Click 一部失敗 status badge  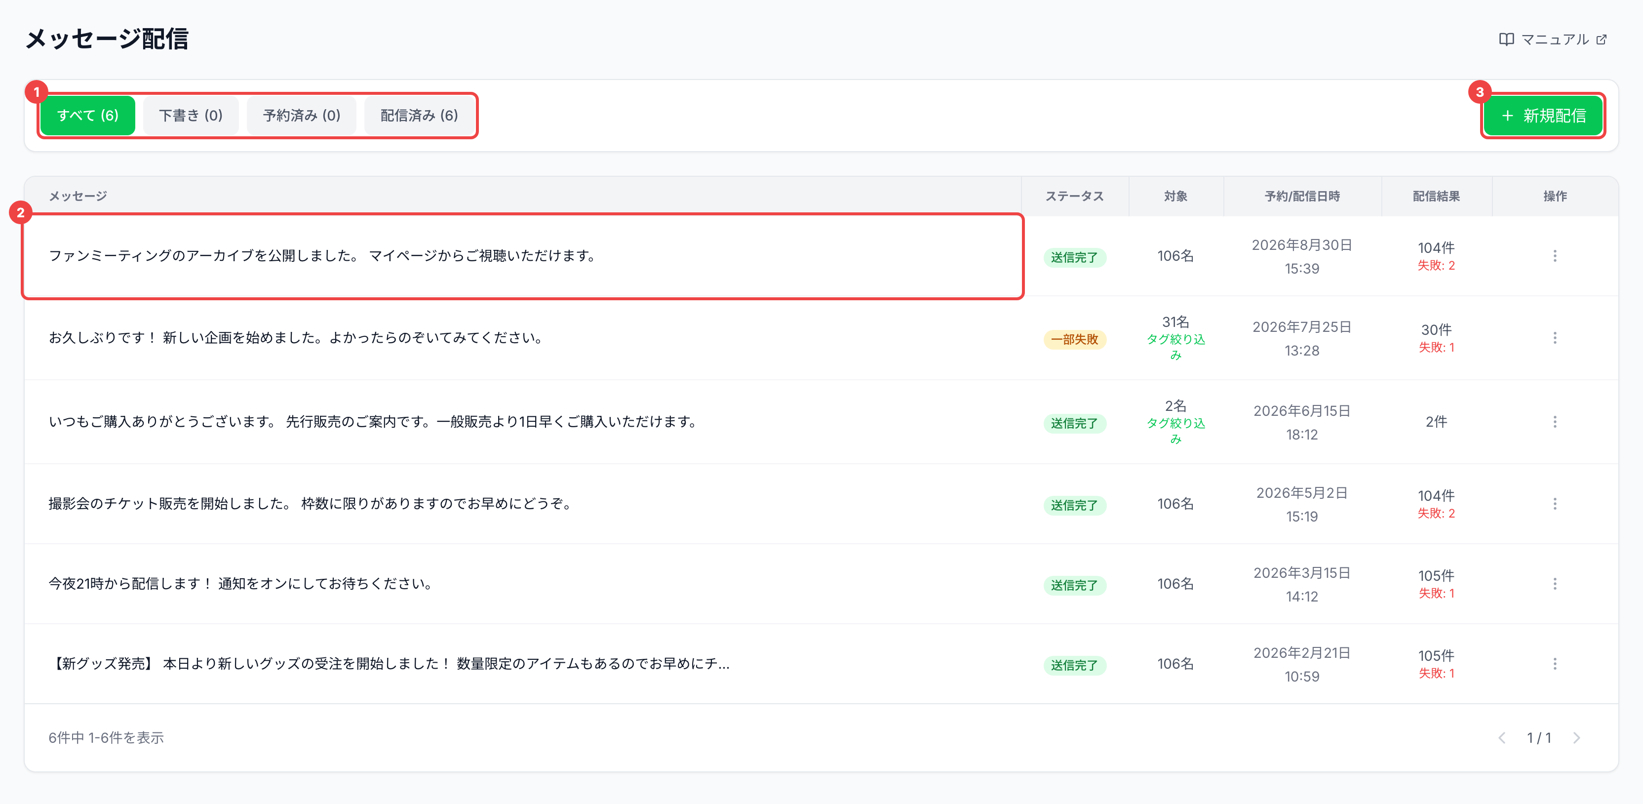pyautogui.click(x=1074, y=339)
